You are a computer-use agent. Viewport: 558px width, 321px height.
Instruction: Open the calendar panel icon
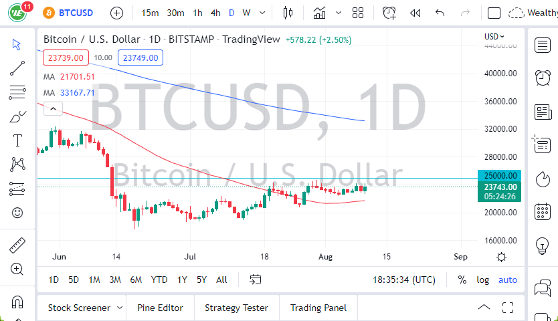coord(543,212)
